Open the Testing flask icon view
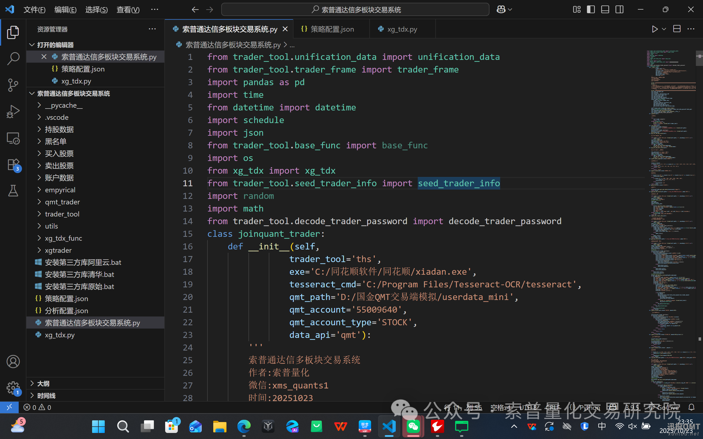This screenshot has width=703, height=439. (x=13, y=191)
